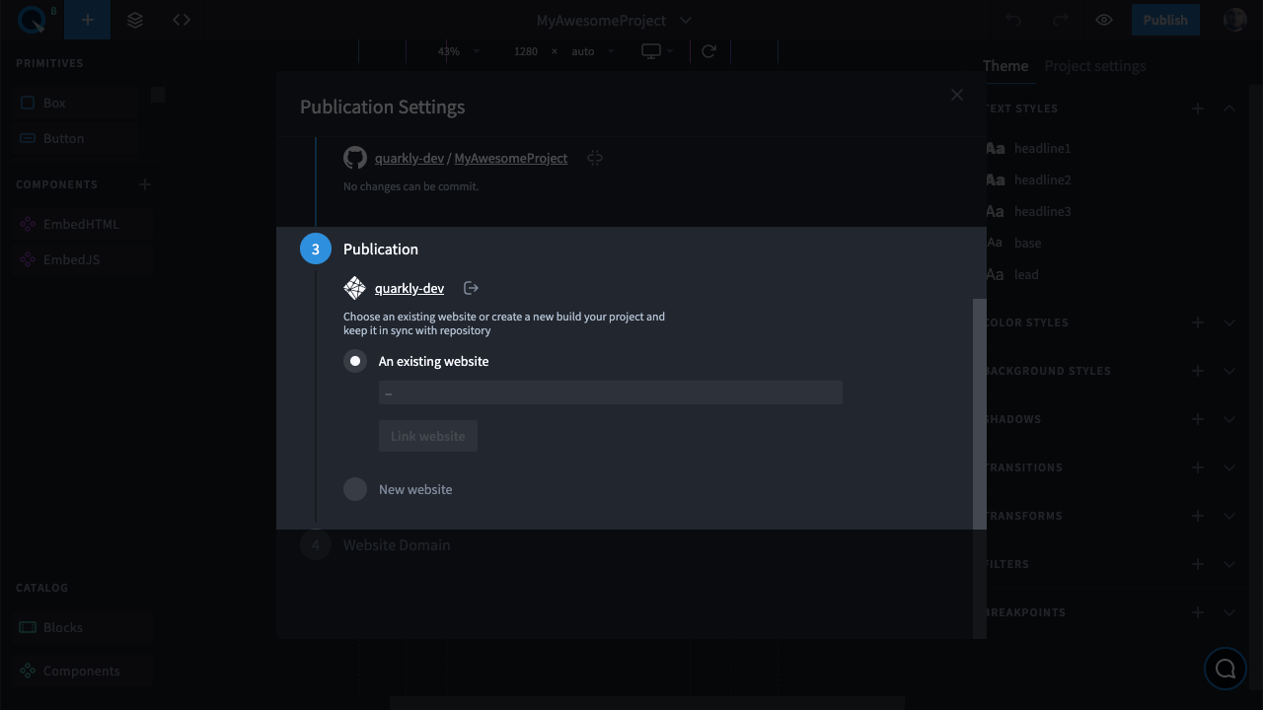
Task: Close the Publication Settings dialog
Action: 956,95
